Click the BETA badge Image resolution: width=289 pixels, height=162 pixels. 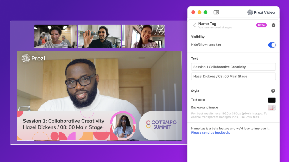click(x=261, y=25)
